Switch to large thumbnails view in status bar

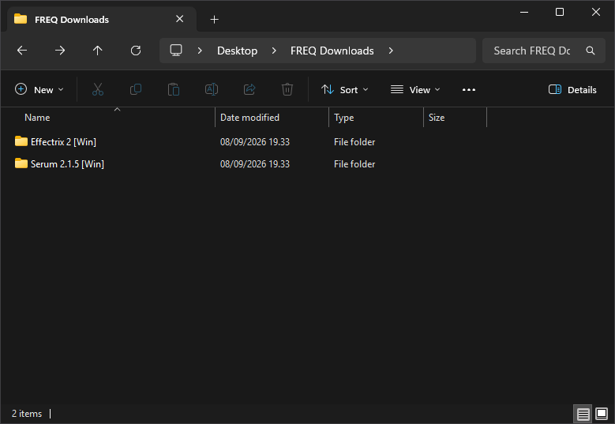pos(602,414)
